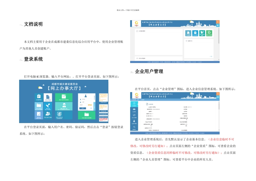Open the enterprise personnel management sidebar icon
256x181 pixels.
click(x=134, y=116)
